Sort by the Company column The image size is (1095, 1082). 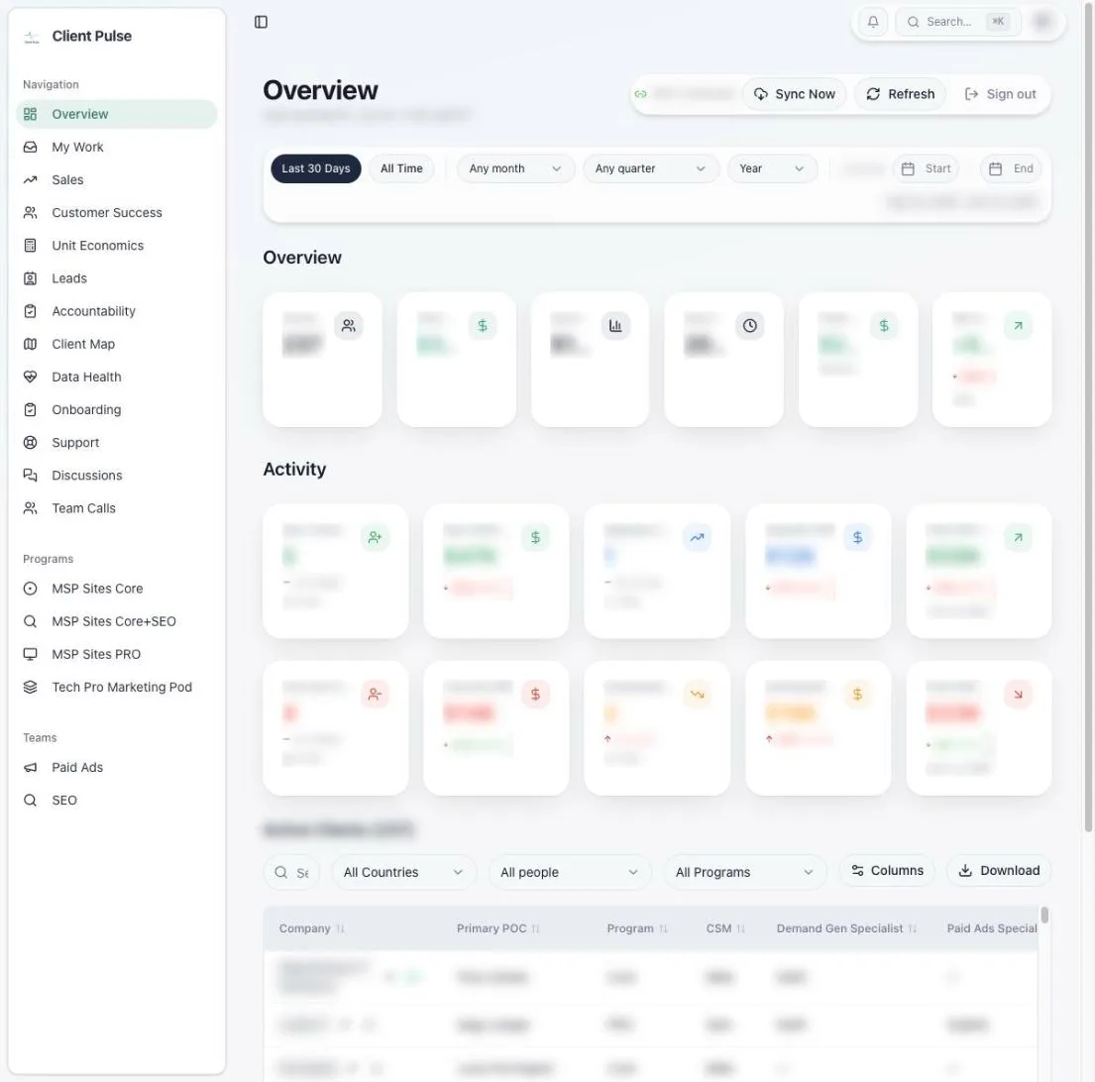pos(312,928)
